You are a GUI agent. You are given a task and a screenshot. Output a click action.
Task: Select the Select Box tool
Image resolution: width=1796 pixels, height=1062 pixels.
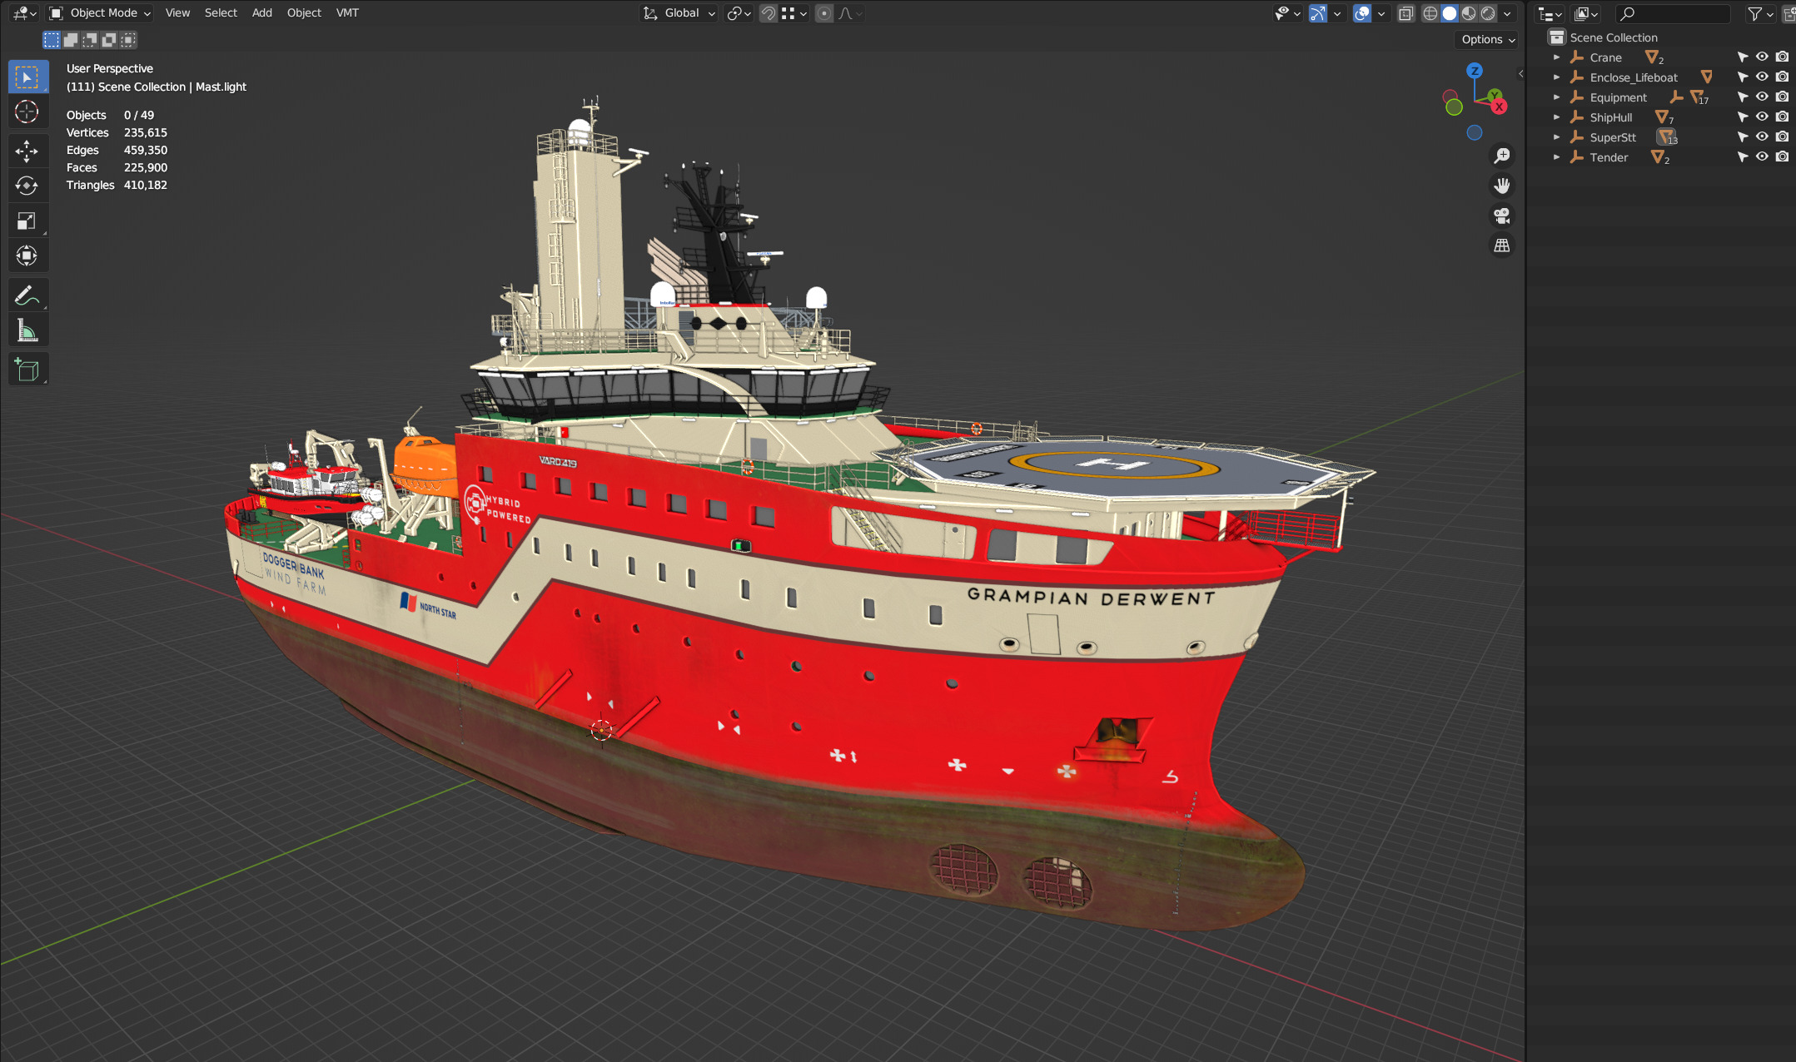coord(27,77)
